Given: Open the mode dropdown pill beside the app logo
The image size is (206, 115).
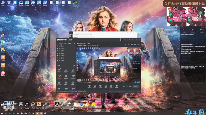Looking at the screenshot, I should 70,40.
